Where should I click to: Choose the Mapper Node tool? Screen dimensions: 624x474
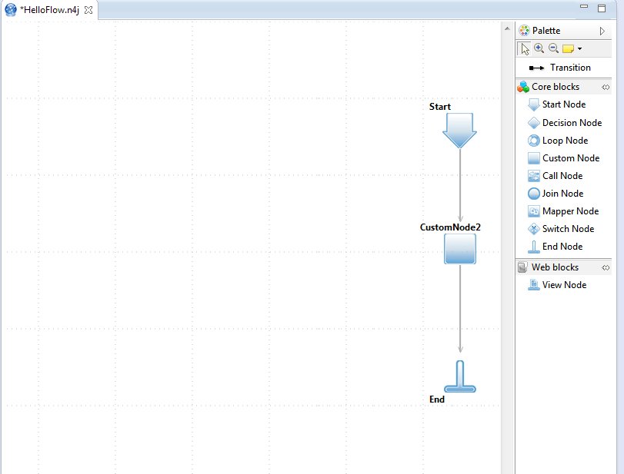point(569,211)
